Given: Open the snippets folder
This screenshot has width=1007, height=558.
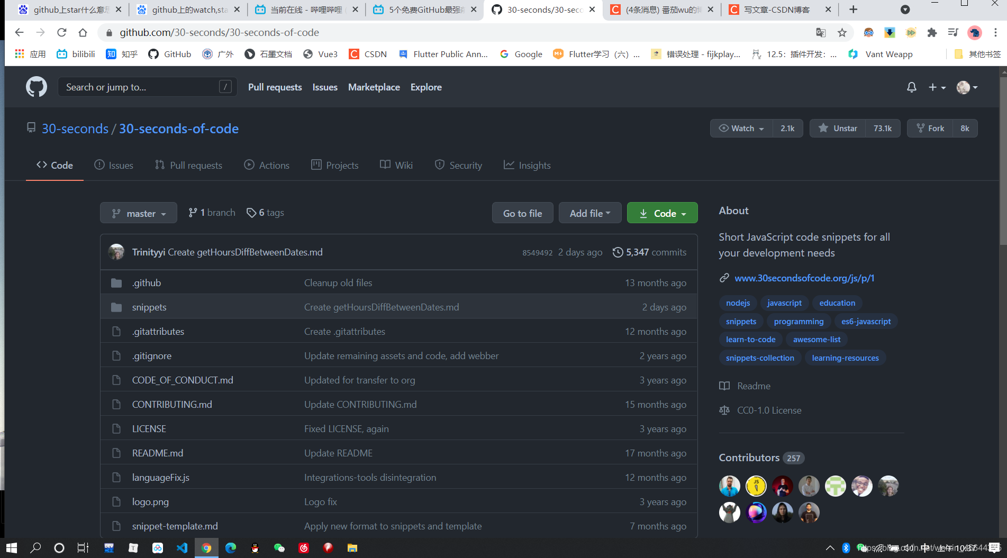Looking at the screenshot, I should [149, 307].
